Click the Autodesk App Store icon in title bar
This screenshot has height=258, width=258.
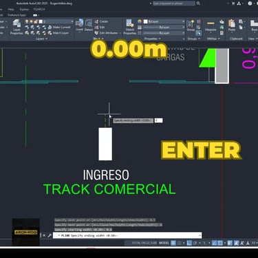[239, 3]
